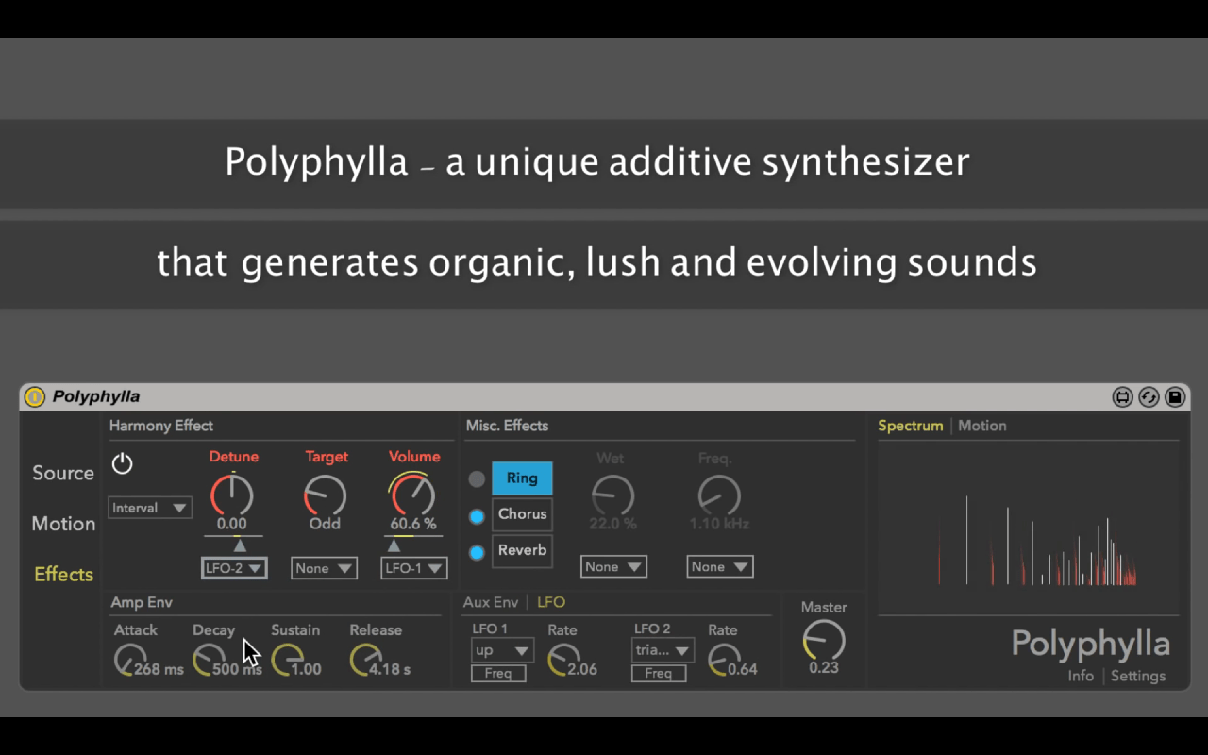Click the Freq button under LFO 1
Screen dimensions: 1208x755
tap(498, 673)
